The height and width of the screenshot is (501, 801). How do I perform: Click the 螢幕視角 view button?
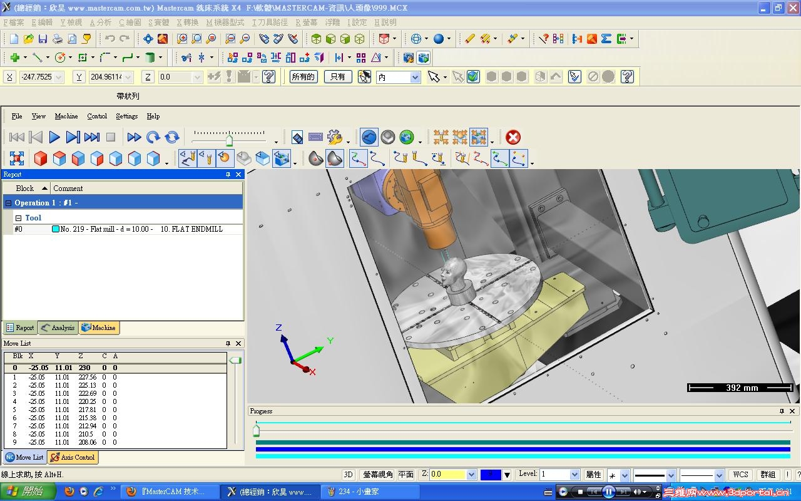click(x=377, y=475)
